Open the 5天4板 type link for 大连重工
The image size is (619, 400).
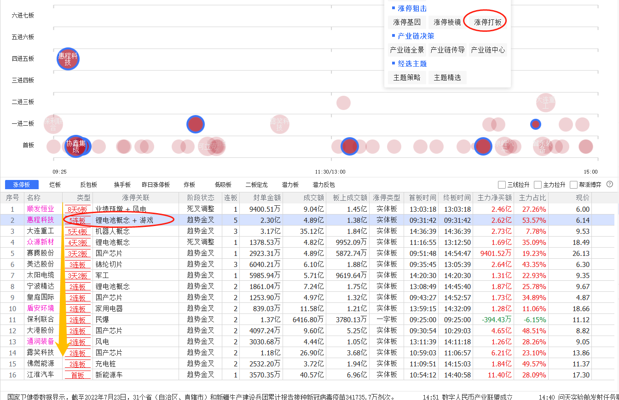pyautogui.click(x=77, y=232)
